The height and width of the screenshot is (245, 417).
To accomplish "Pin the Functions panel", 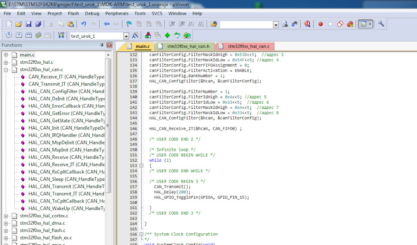I will coord(102,45).
